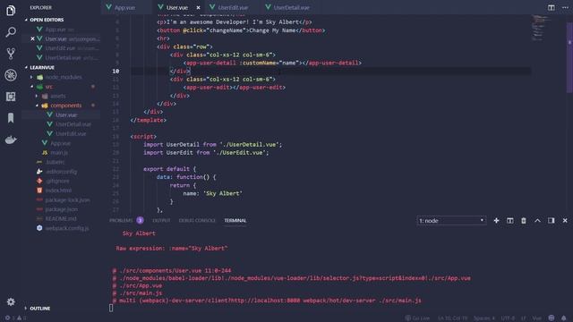
Task: Open the Explorer view in activity bar
Action: tap(11, 10)
